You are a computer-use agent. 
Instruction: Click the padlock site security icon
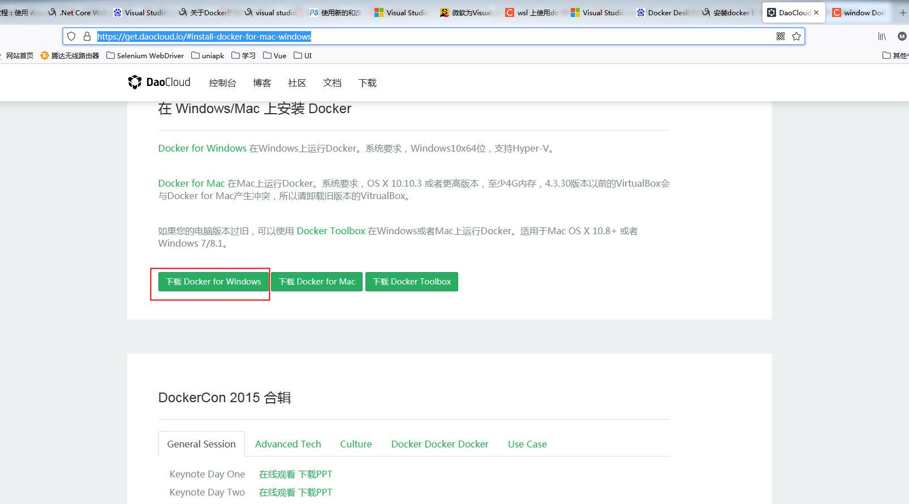(x=87, y=37)
